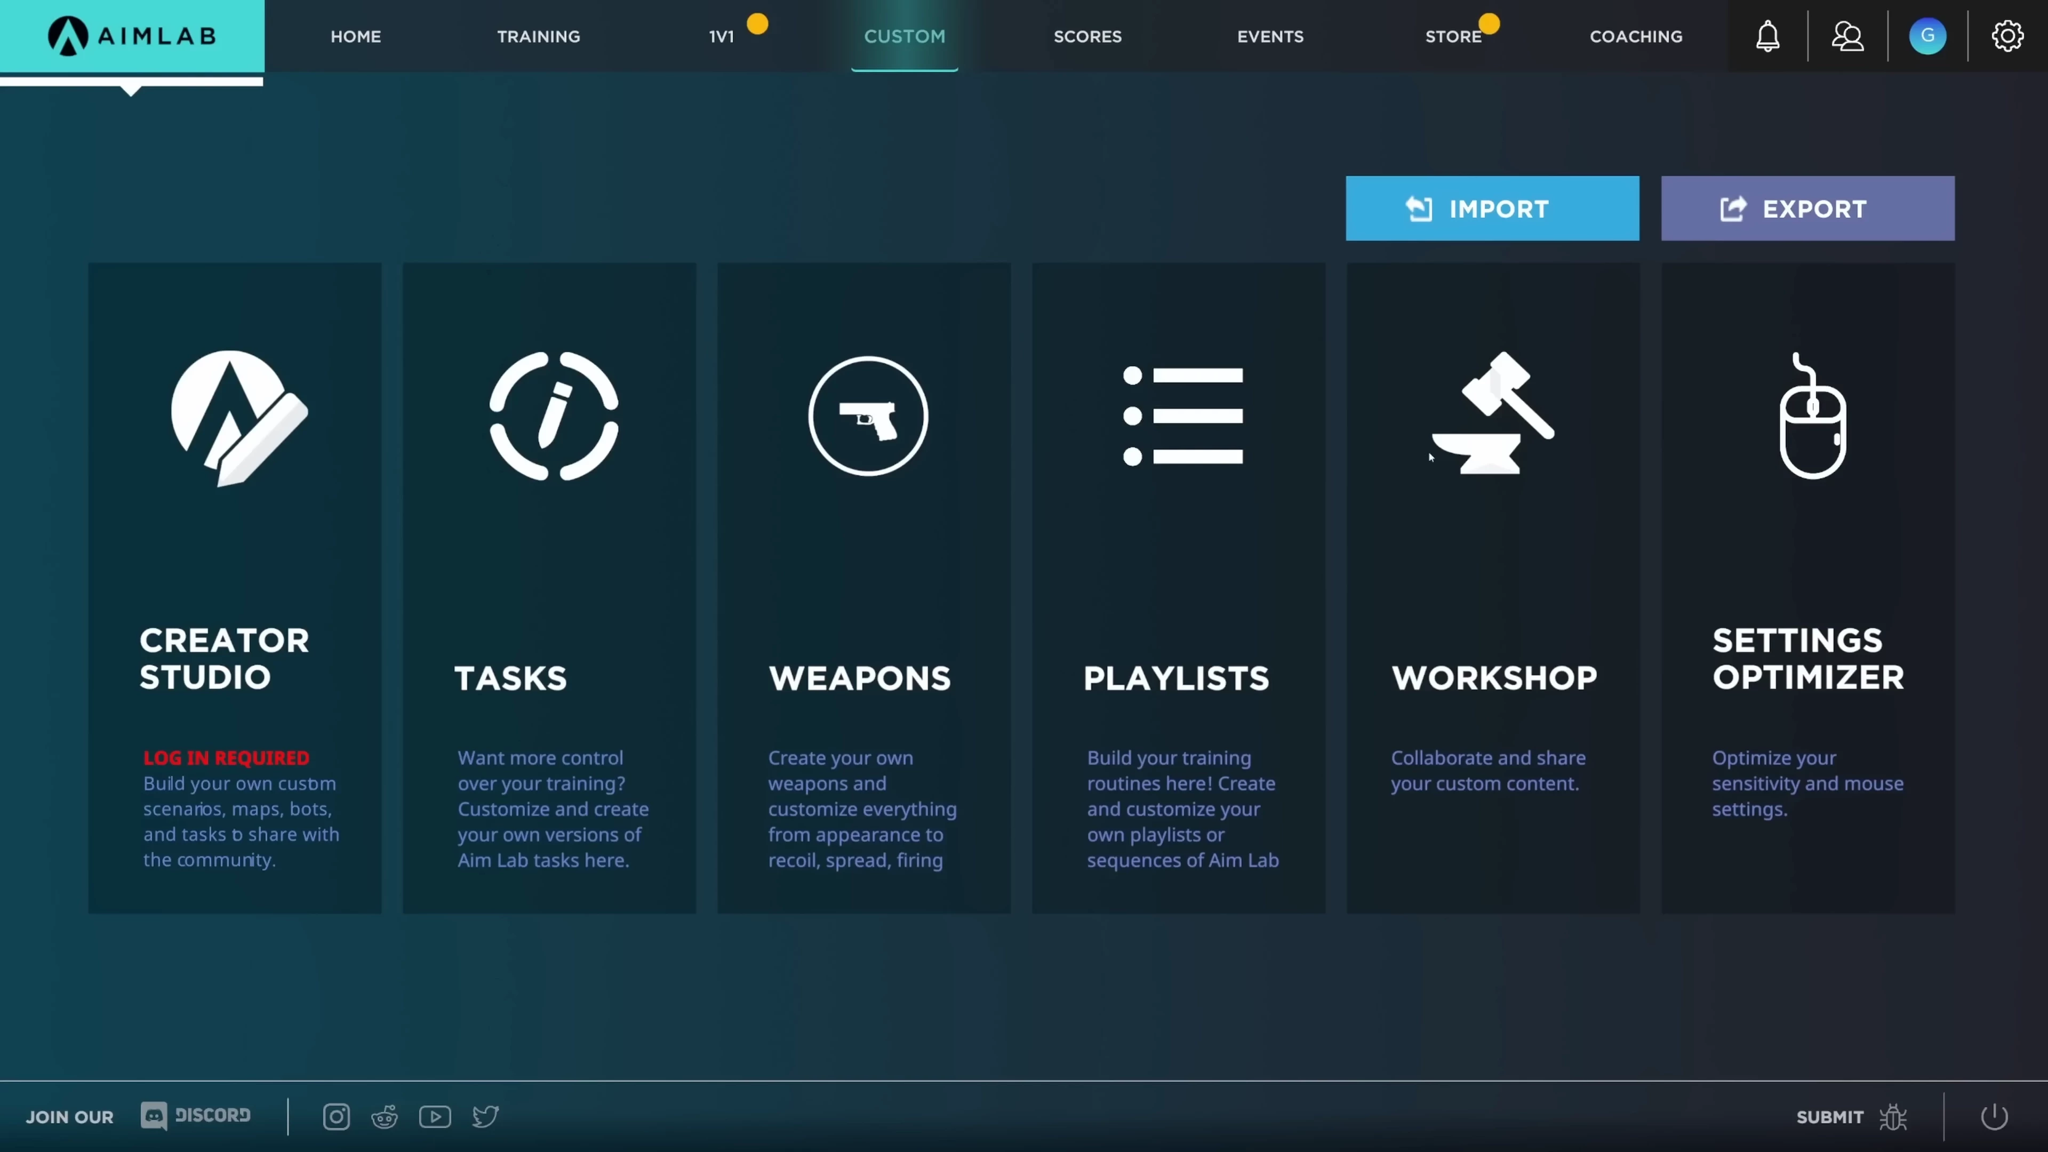Click the 'JOIN OUR' footer text
The width and height of the screenshot is (2048, 1152).
[x=69, y=1117]
